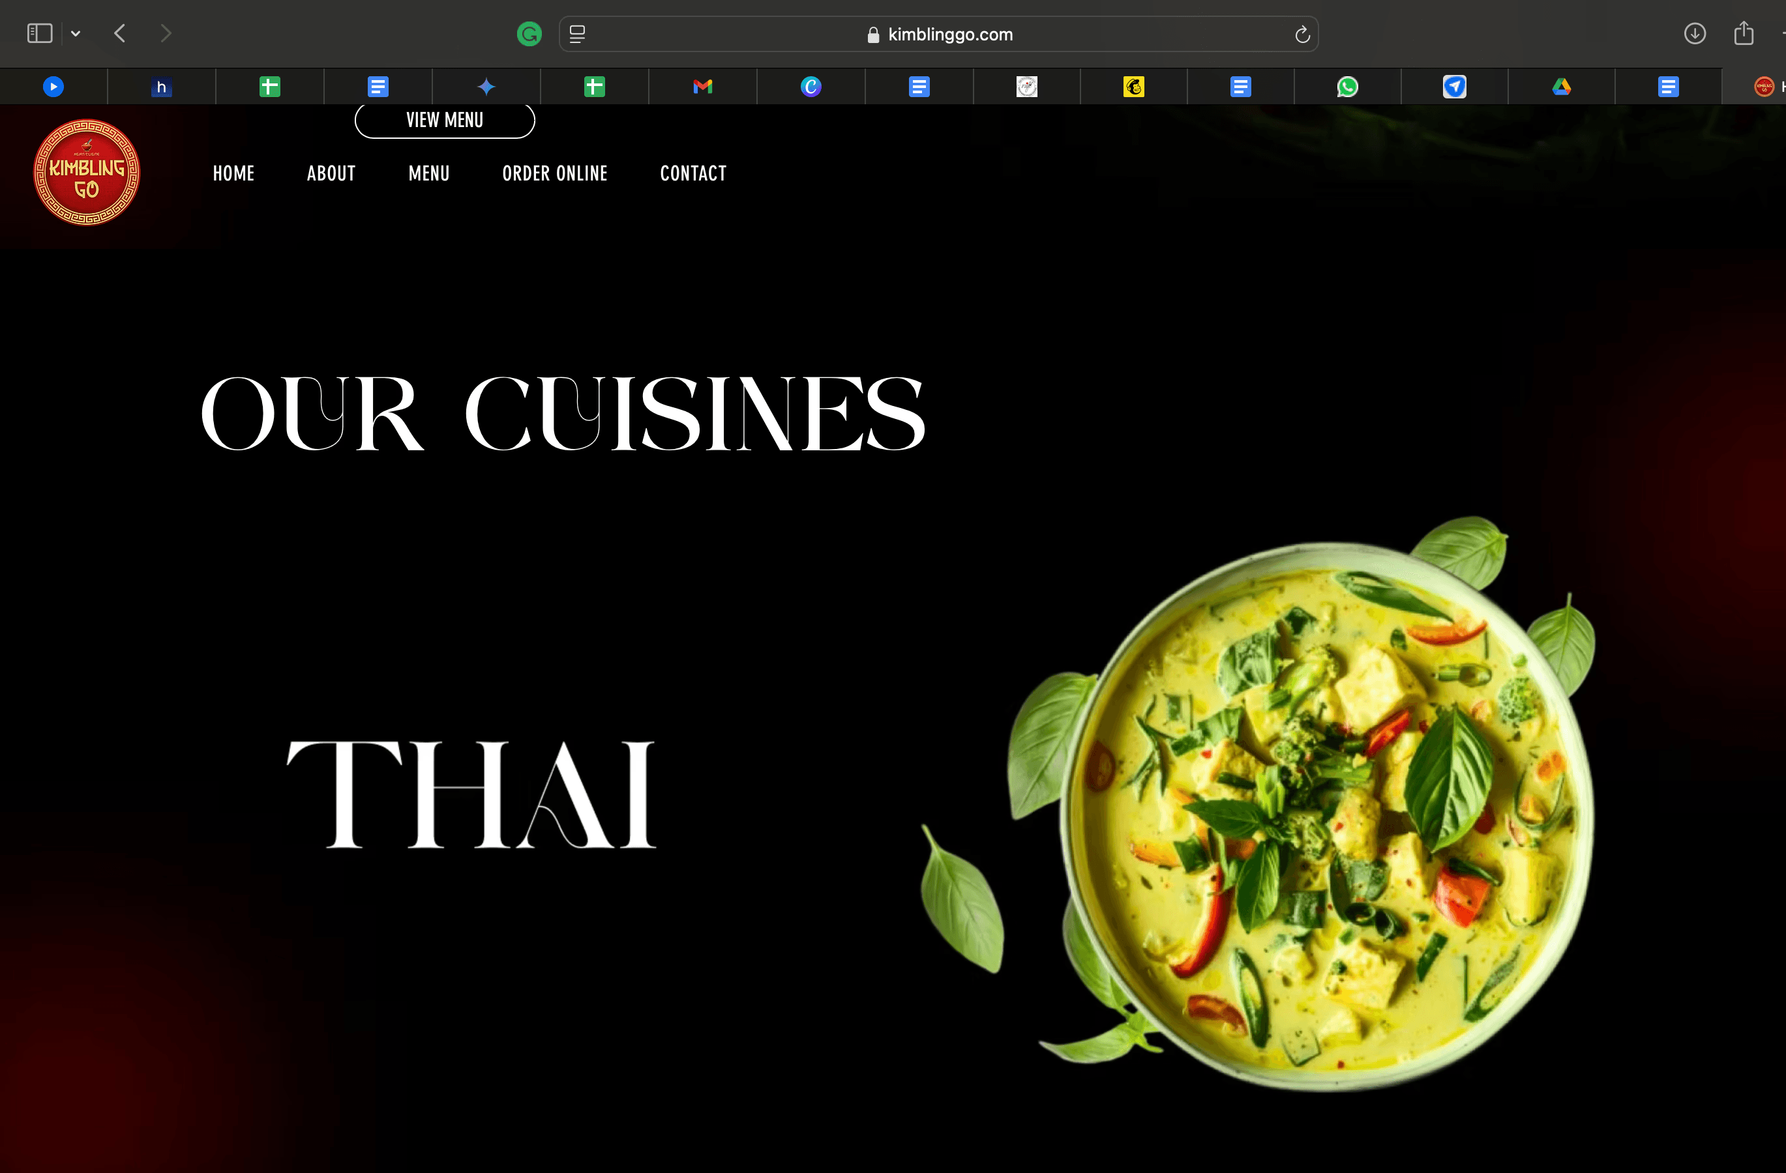The width and height of the screenshot is (1786, 1173).
Task: Open the Canva pinned tab
Action: tap(811, 87)
